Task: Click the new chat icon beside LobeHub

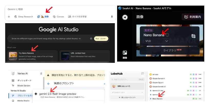Action: (142, 74)
